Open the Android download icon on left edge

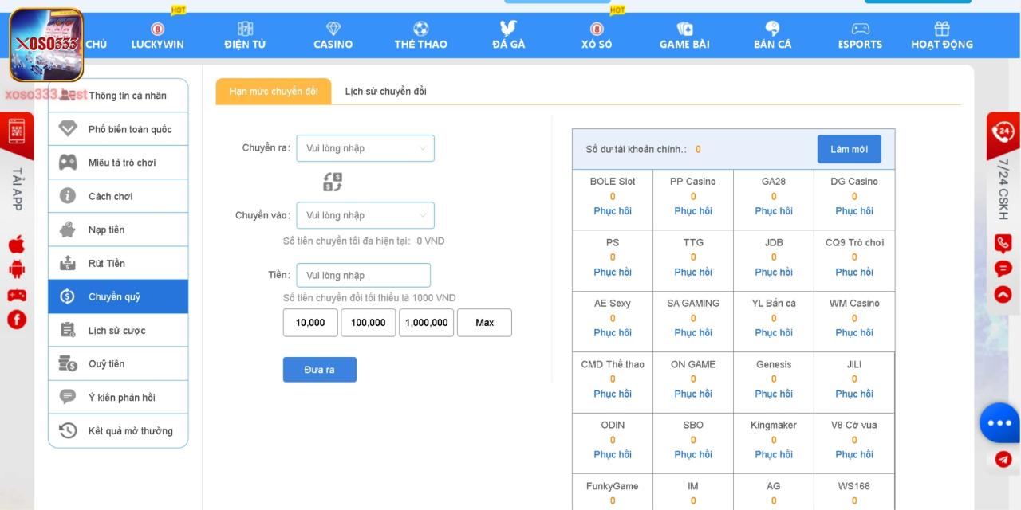15,268
